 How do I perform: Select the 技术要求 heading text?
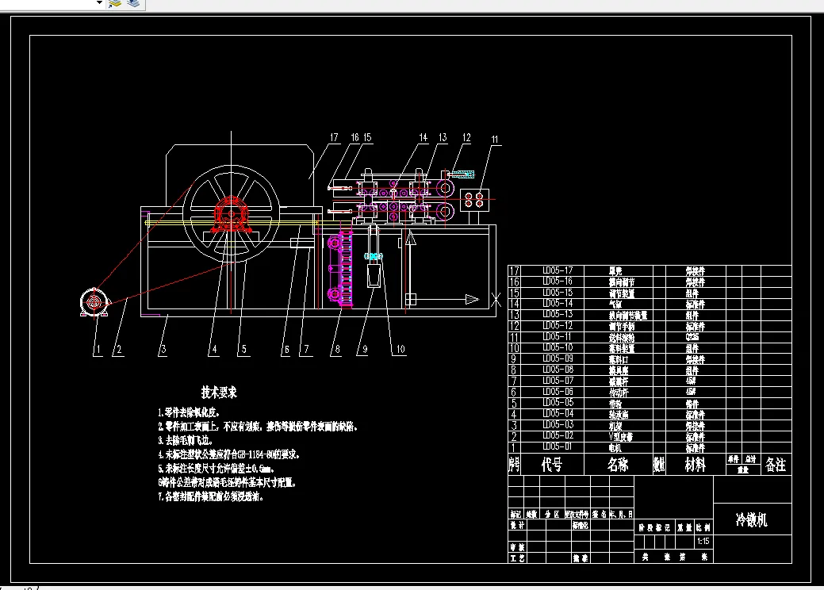tap(219, 392)
